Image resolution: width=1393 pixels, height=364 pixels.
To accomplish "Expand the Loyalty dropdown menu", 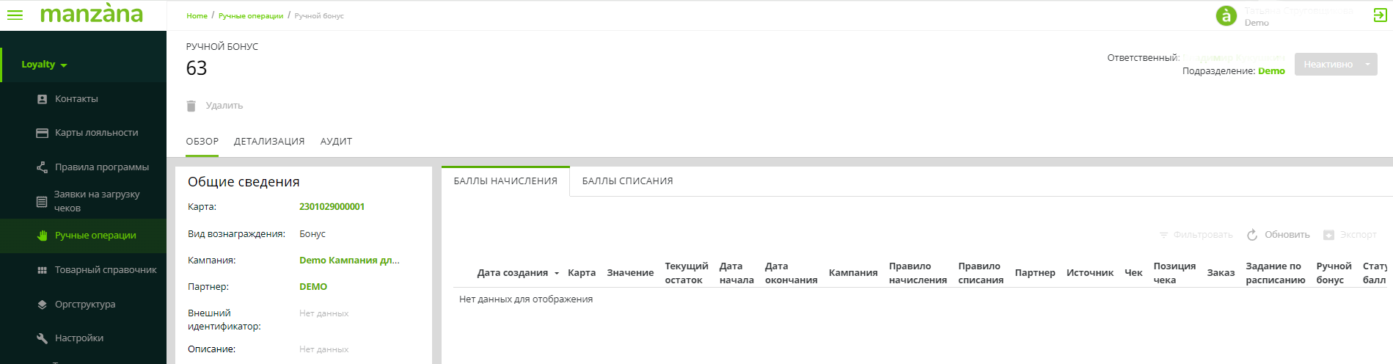I will 45,65.
